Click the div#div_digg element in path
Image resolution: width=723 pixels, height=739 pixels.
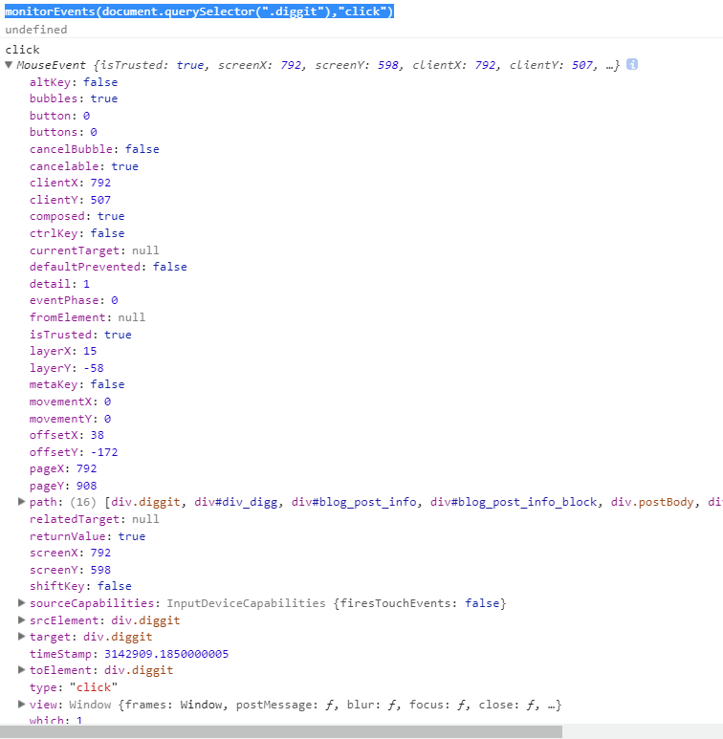coord(236,502)
